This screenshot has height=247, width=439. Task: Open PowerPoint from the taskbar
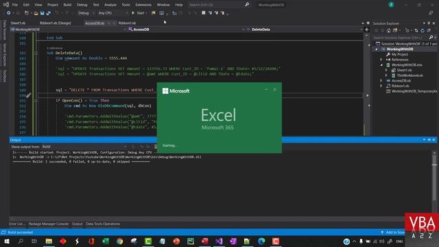pos(176,241)
